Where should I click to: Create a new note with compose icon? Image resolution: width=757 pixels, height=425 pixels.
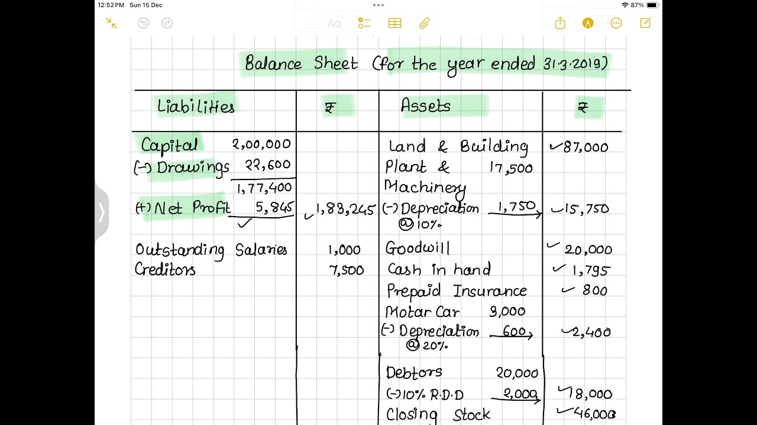tap(645, 23)
